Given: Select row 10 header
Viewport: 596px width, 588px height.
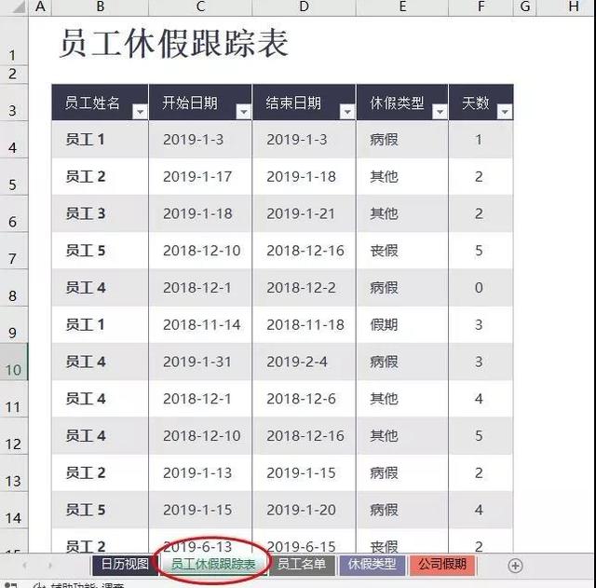Looking at the screenshot, I should 14,362.
